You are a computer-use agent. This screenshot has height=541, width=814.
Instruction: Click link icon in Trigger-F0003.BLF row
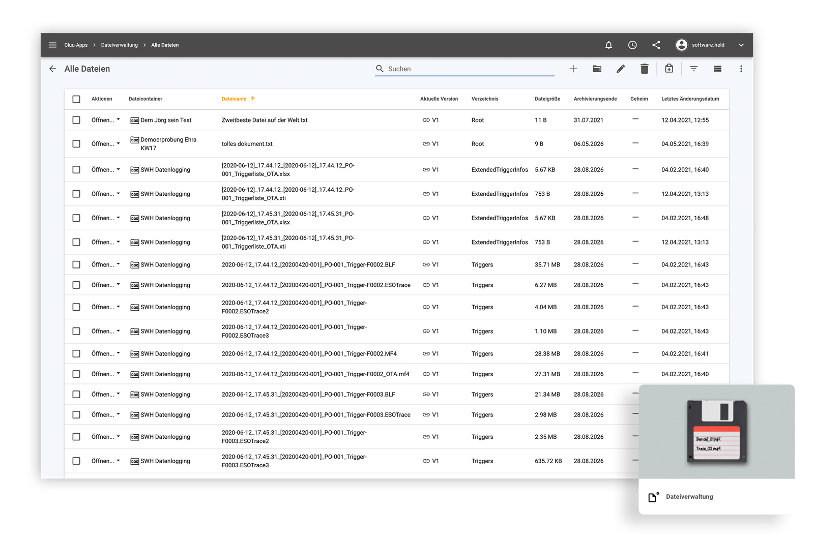coord(426,394)
